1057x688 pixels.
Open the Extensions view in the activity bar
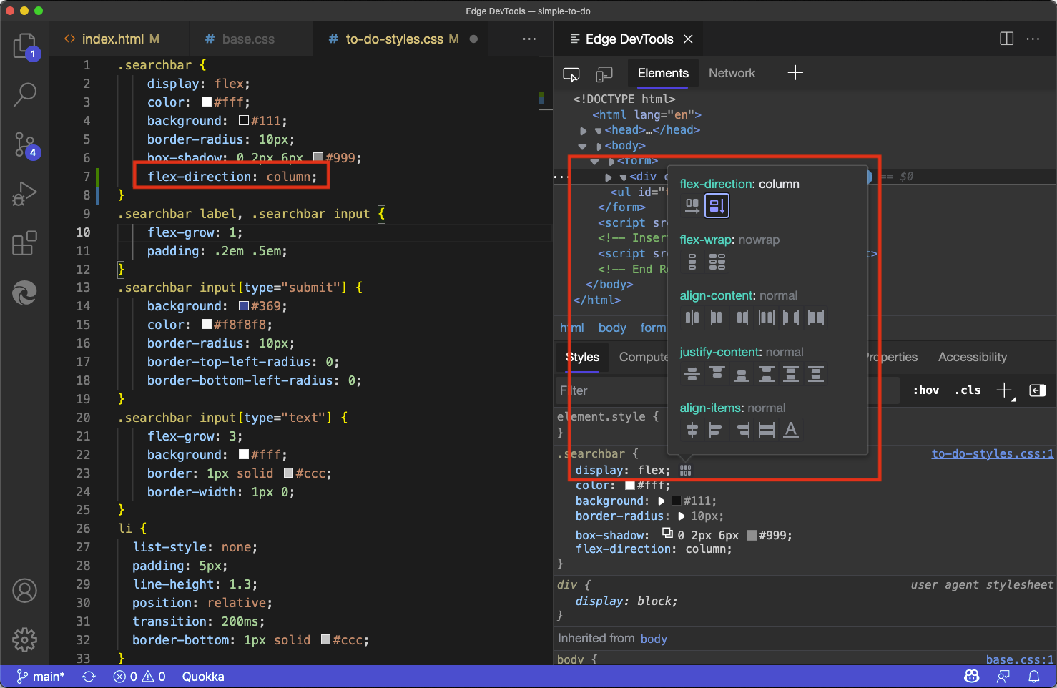click(25, 243)
